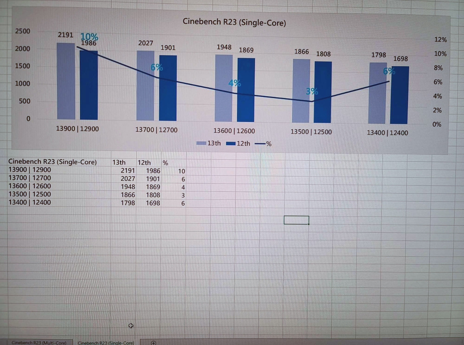Viewport: 464px width, 345px height.
Task: Switch to Cinebench R23 (Multi-Core) sheet tab
Action: click(39, 342)
